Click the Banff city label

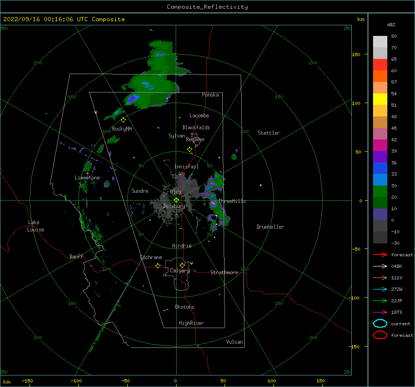point(76,256)
